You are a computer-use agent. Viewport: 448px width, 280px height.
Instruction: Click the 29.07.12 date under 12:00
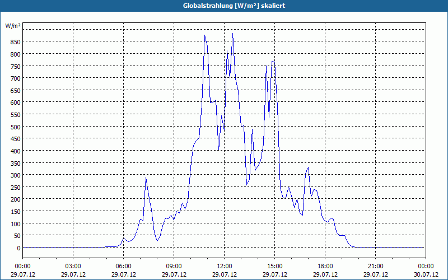click(x=225, y=274)
